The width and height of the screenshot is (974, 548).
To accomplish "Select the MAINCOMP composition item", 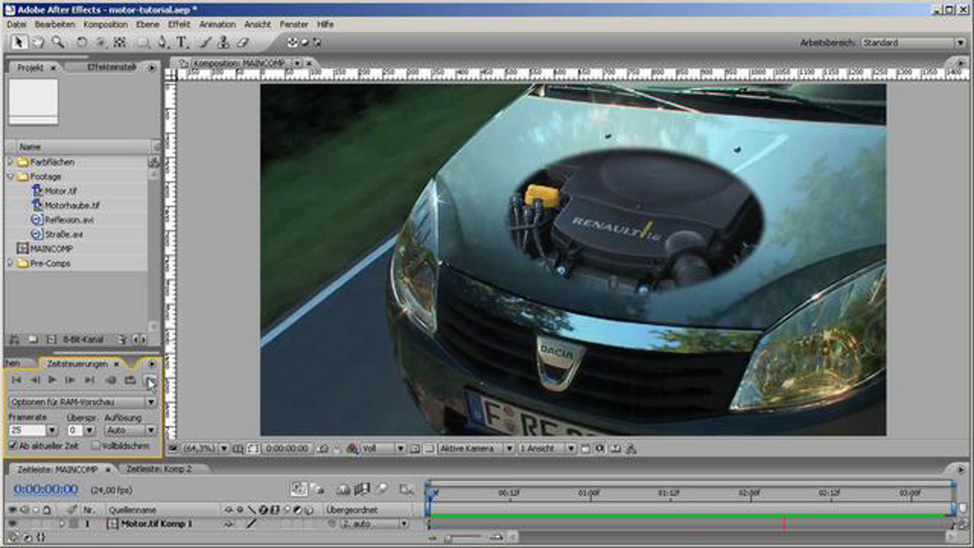I will [51, 249].
